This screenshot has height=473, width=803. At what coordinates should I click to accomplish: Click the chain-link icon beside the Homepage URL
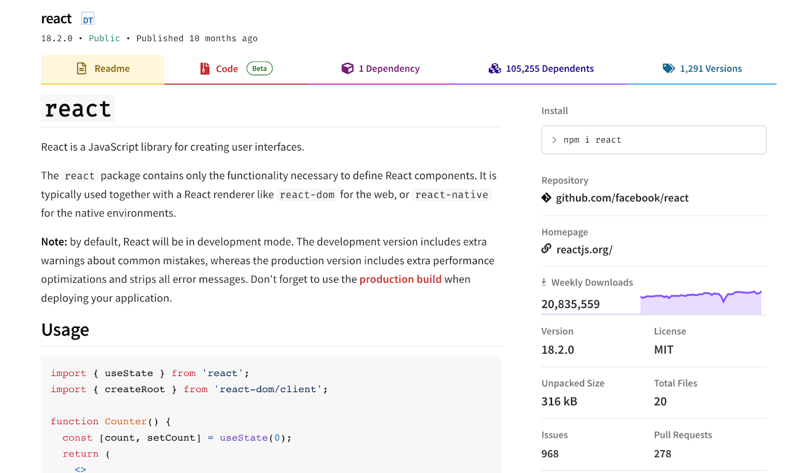pos(547,249)
